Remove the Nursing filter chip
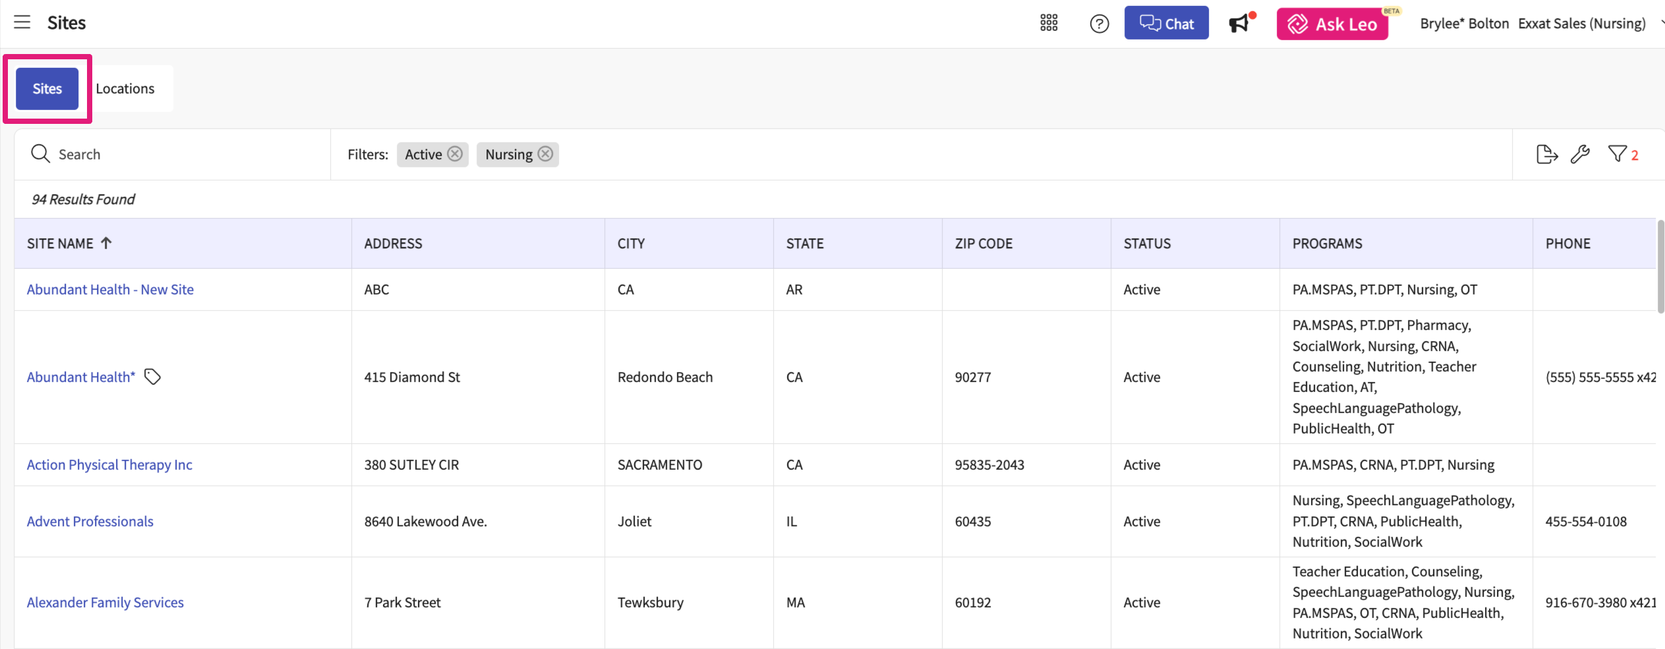1665x649 pixels. tap(545, 154)
